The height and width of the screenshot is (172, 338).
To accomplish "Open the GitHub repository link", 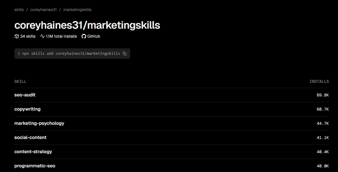I will [x=91, y=36].
